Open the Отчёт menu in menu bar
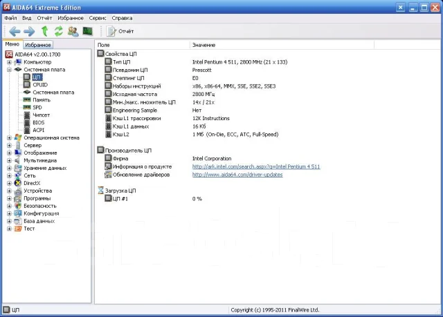443x317 pixels. 44,18
